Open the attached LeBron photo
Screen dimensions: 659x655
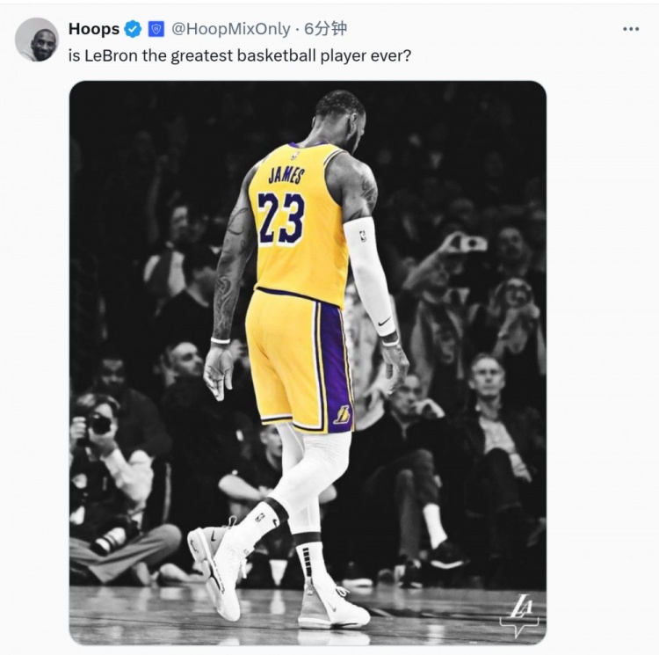(x=308, y=363)
